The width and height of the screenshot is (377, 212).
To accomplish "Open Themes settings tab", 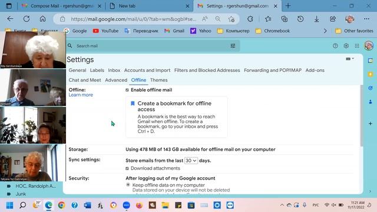I will coord(159,80).
